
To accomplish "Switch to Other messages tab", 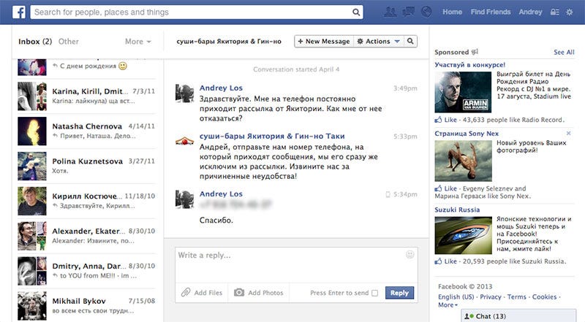I will coord(68,42).
